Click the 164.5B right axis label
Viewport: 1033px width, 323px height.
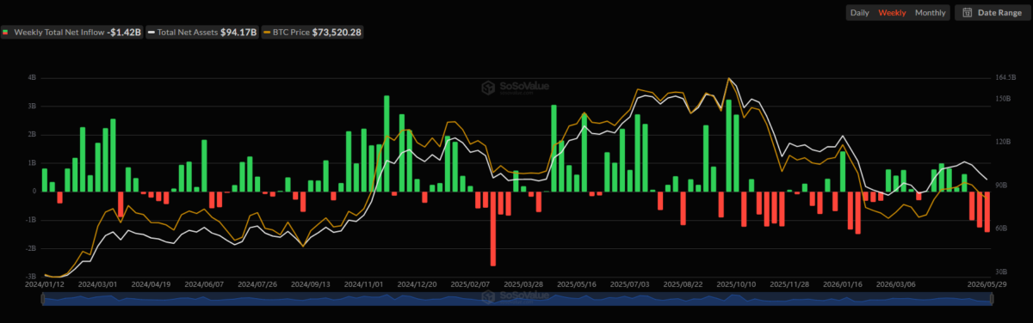1006,78
